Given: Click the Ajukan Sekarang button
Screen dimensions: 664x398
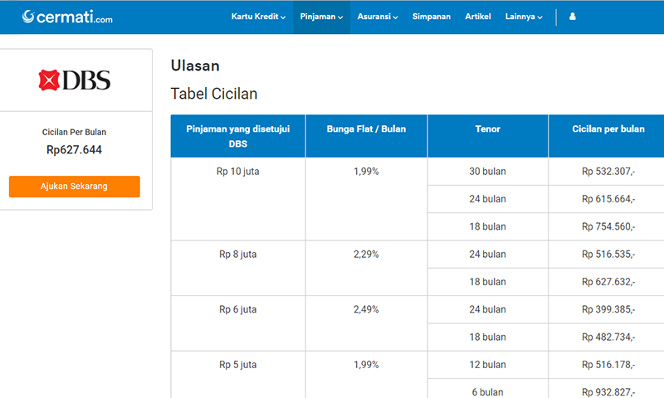Looking at the screenshot, I should pyautogui.click(x=75, y=187).
